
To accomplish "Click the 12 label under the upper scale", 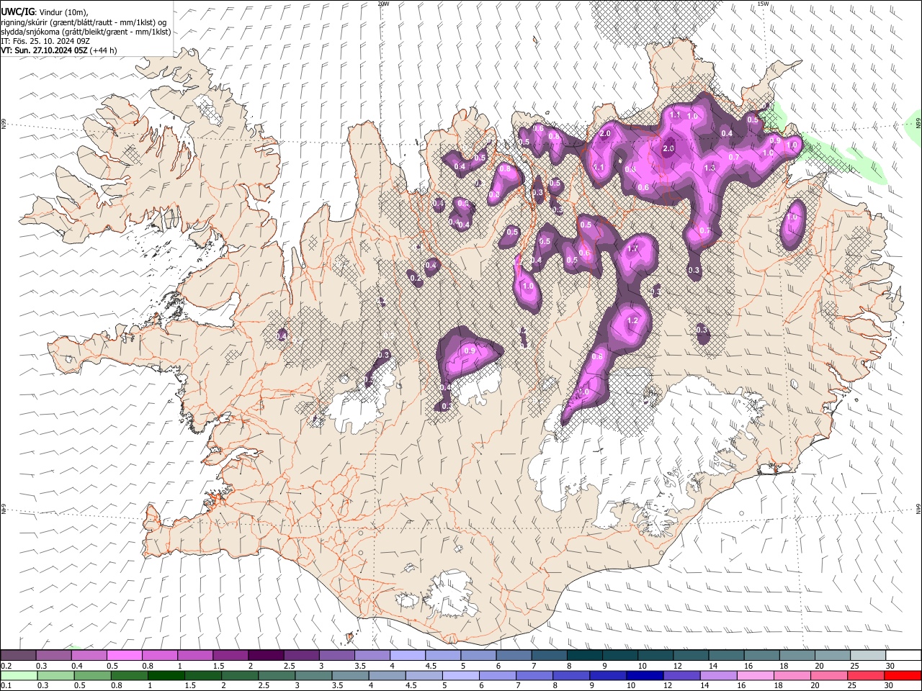I will (x=677, y=666).
